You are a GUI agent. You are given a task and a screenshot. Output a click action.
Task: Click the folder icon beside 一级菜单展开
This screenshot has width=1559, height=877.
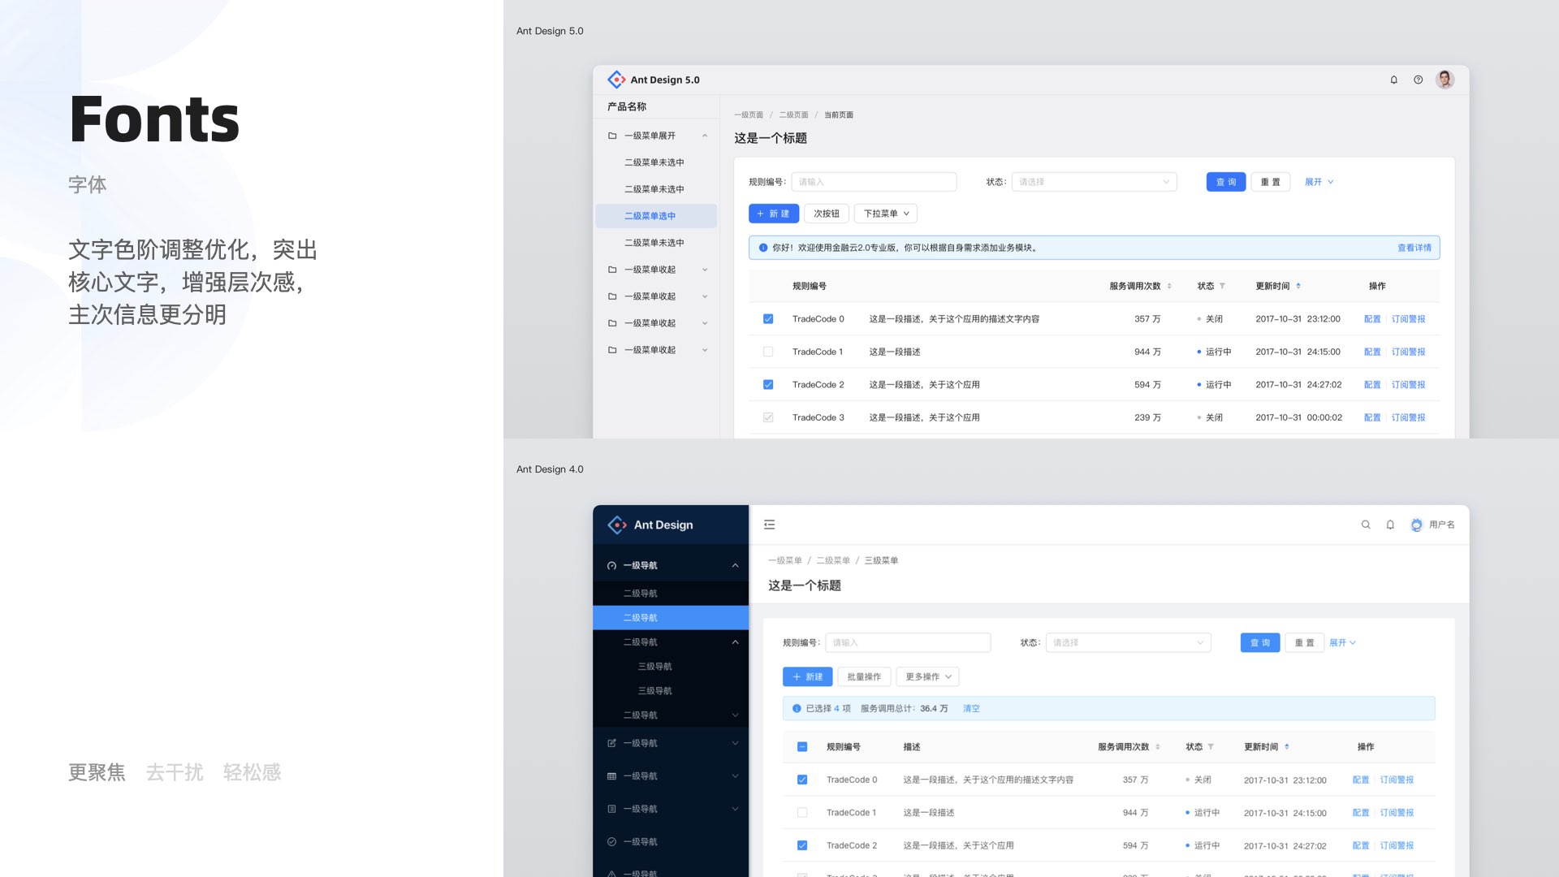coord(612,136)
